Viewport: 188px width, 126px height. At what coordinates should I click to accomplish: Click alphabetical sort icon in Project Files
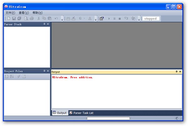click(x=12, y=76)
